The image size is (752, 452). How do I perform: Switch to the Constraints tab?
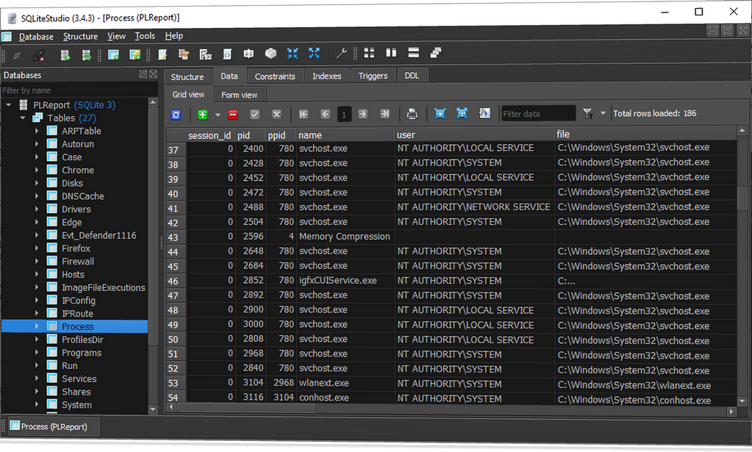(275, 76)
